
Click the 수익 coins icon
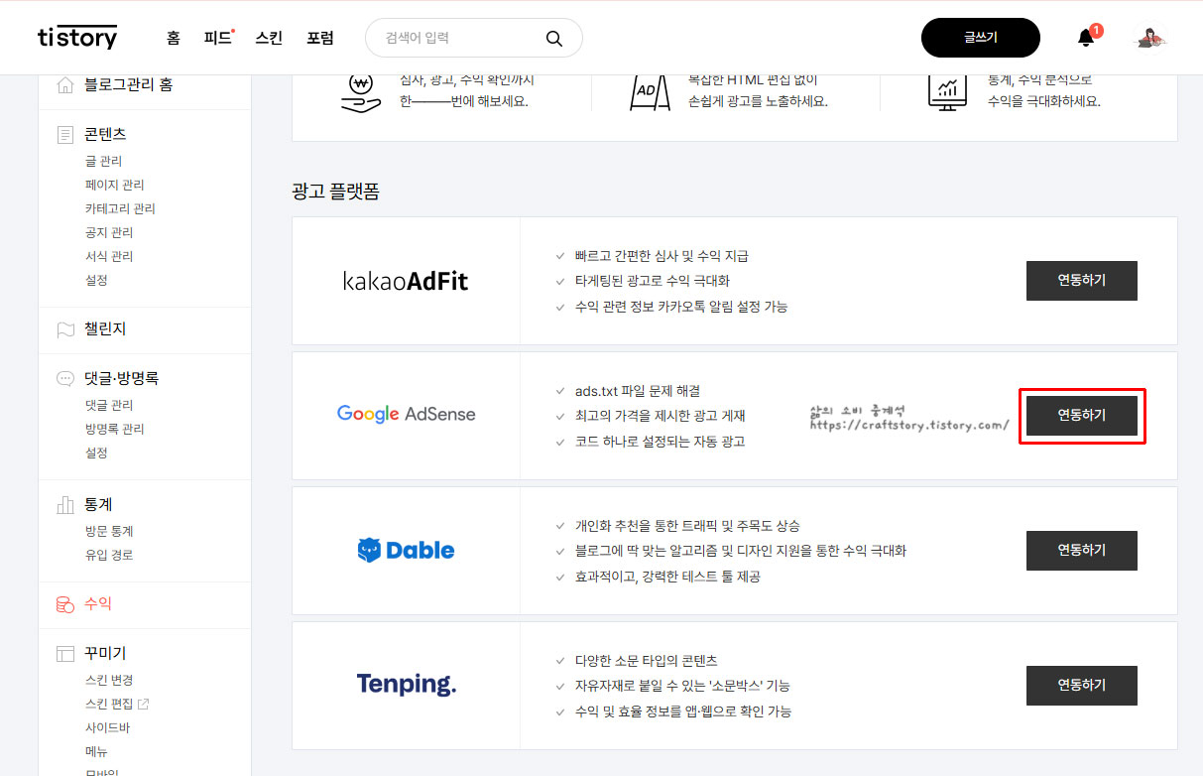click(x=65, y=603)
